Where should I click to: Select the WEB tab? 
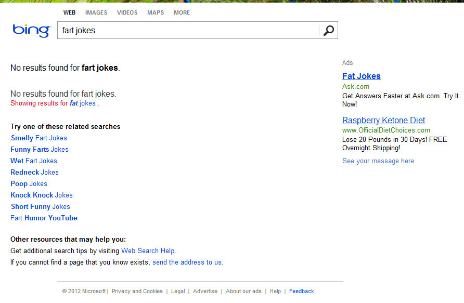point(69,12)
